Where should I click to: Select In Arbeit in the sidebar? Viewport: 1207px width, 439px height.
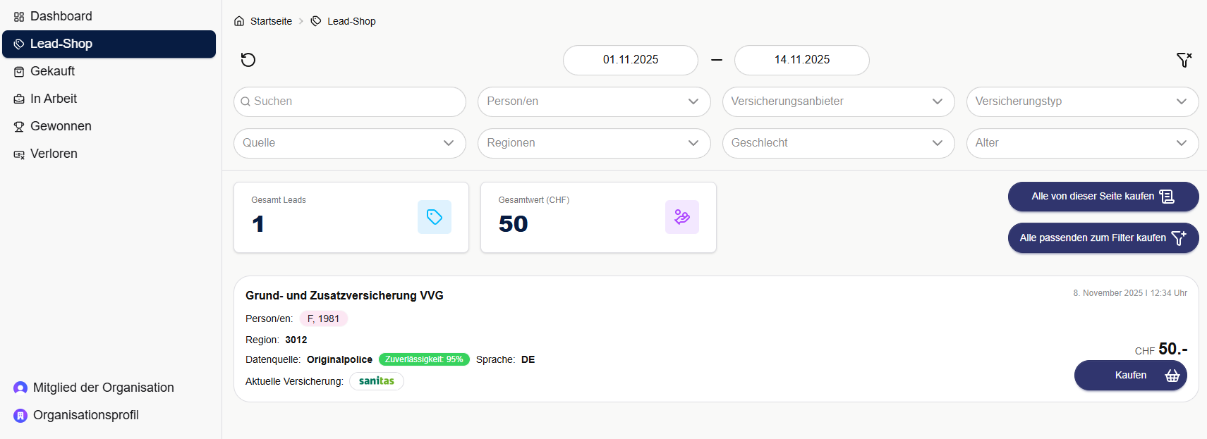[x=54, y=99]
